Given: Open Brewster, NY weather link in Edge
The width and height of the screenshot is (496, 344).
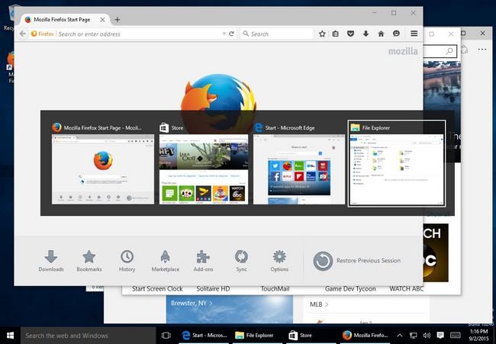Looking at the screenshot, I should coord(192,303).
